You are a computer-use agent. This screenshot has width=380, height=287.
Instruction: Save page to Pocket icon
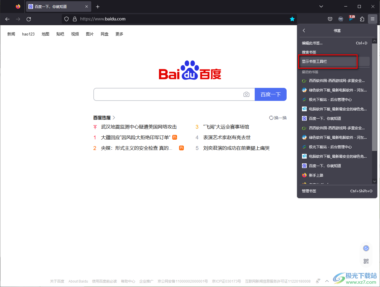330,19
